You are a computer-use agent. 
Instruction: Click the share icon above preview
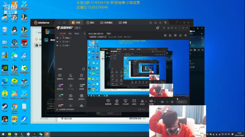click(x=186, y=35)
